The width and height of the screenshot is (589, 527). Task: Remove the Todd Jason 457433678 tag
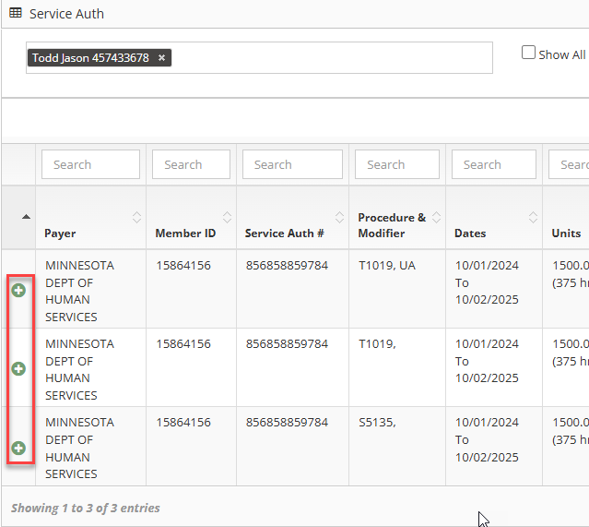point(161,57)
